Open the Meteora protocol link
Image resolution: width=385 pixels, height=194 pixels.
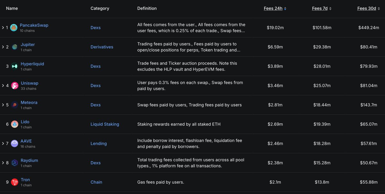coord(29,102)
